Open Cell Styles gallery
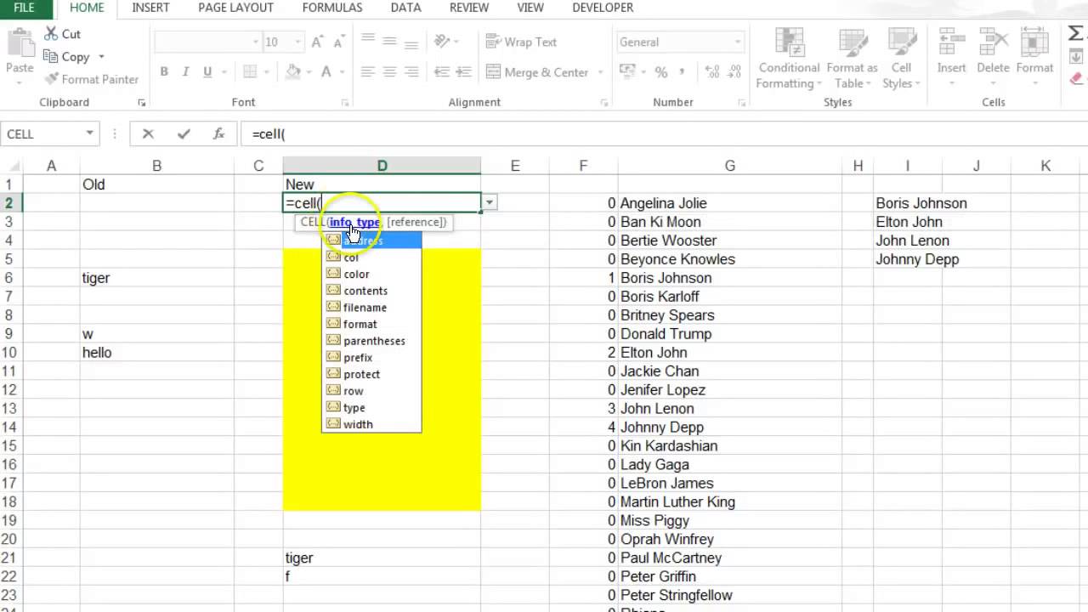The height and width of the screenshot is (612, 1088). point(901,58)
